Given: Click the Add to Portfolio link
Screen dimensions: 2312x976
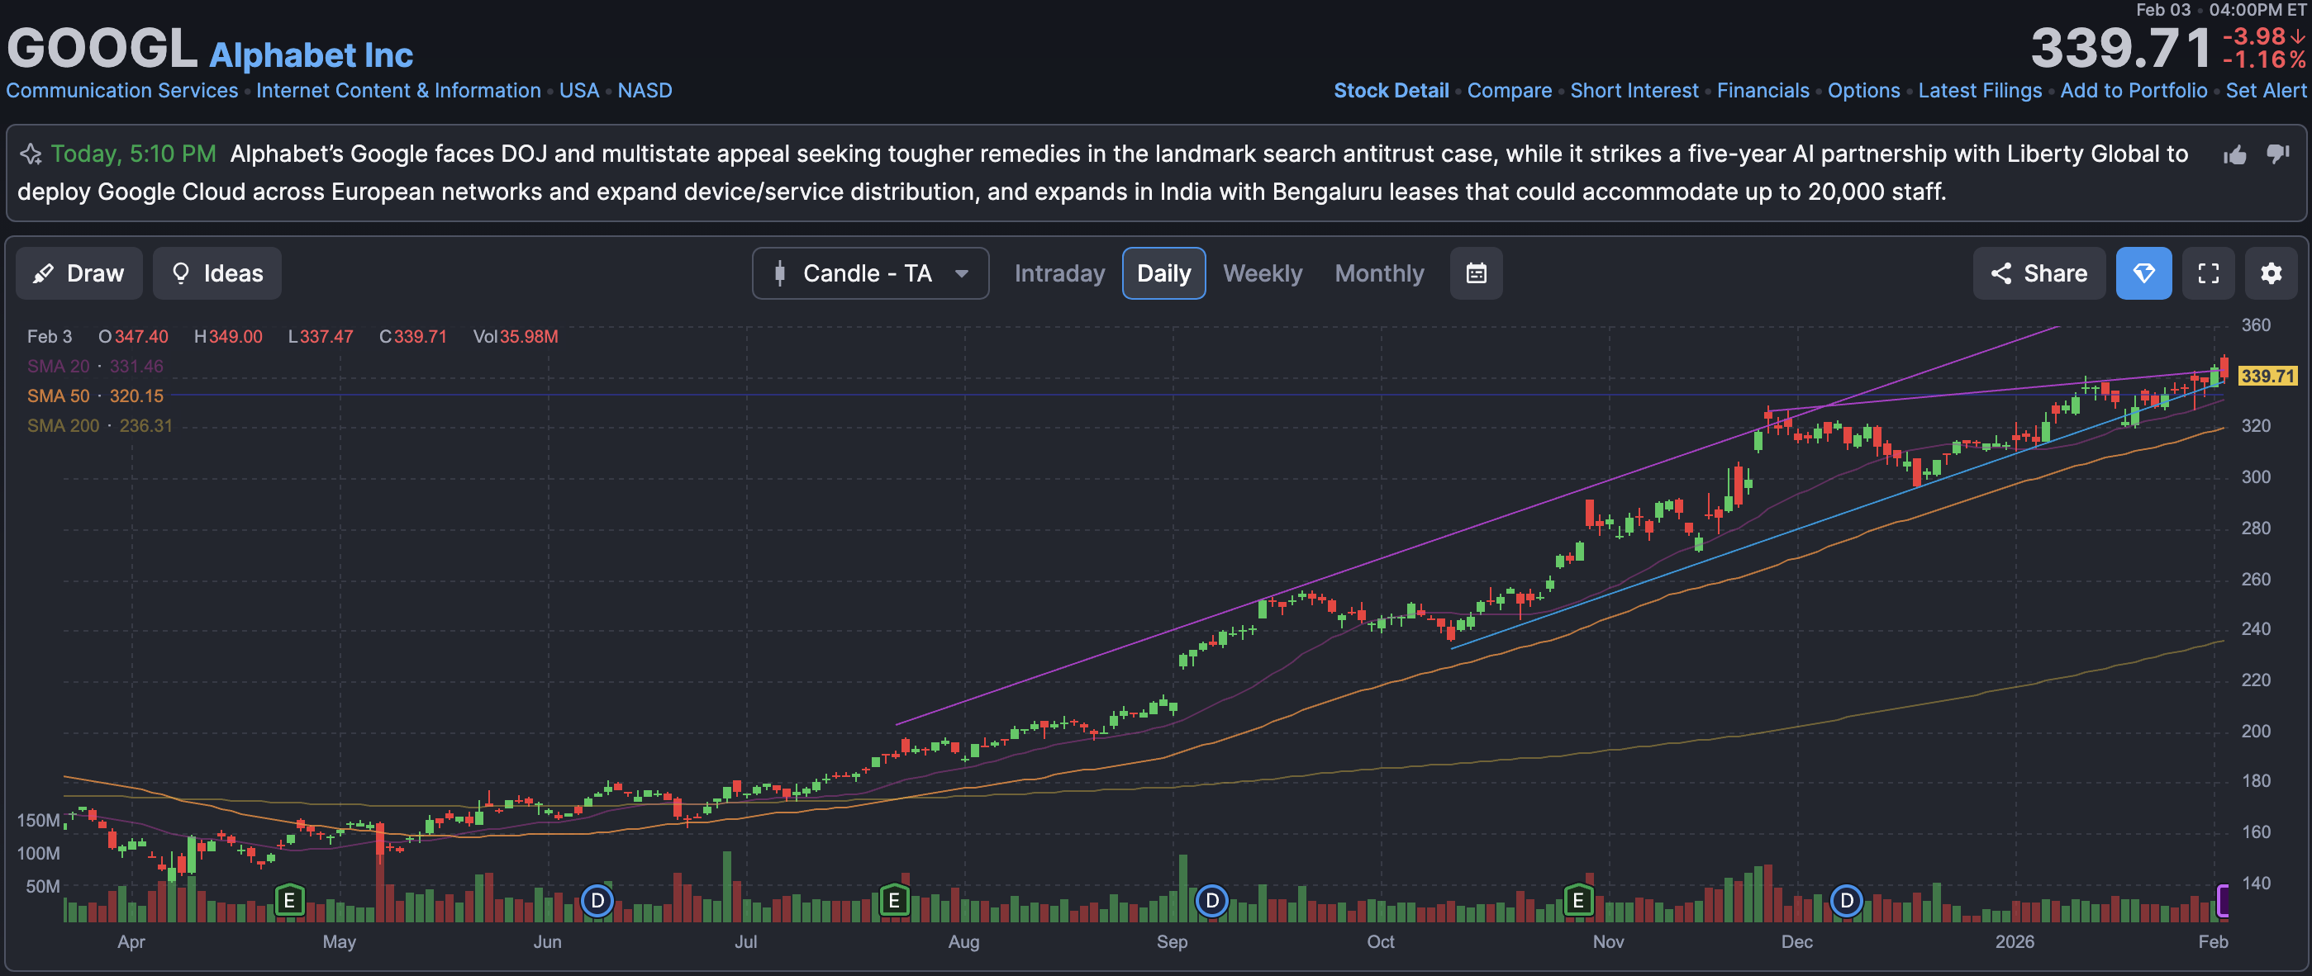Looking at the screenshot, I should pyautogui.click(x=2133, y=91).
